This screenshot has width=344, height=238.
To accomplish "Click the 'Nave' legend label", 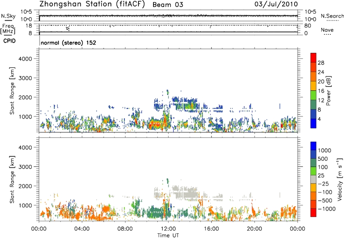I will 327,30.
